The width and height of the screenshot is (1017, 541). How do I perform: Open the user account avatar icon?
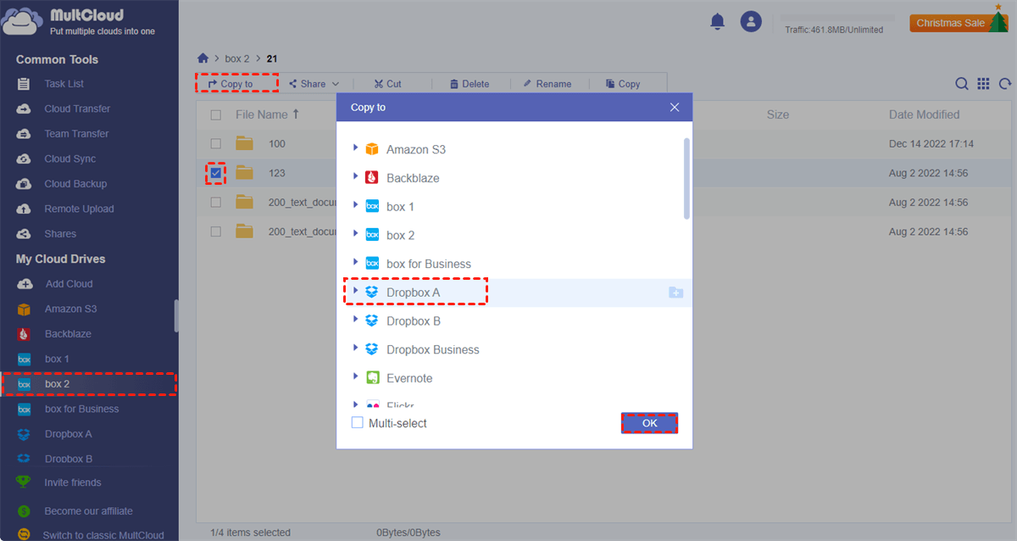750,22
